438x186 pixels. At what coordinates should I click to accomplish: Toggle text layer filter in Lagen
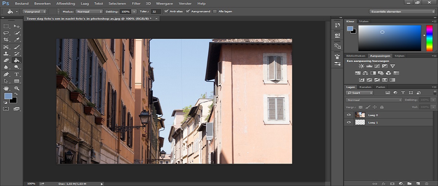(x=403, y=92)
